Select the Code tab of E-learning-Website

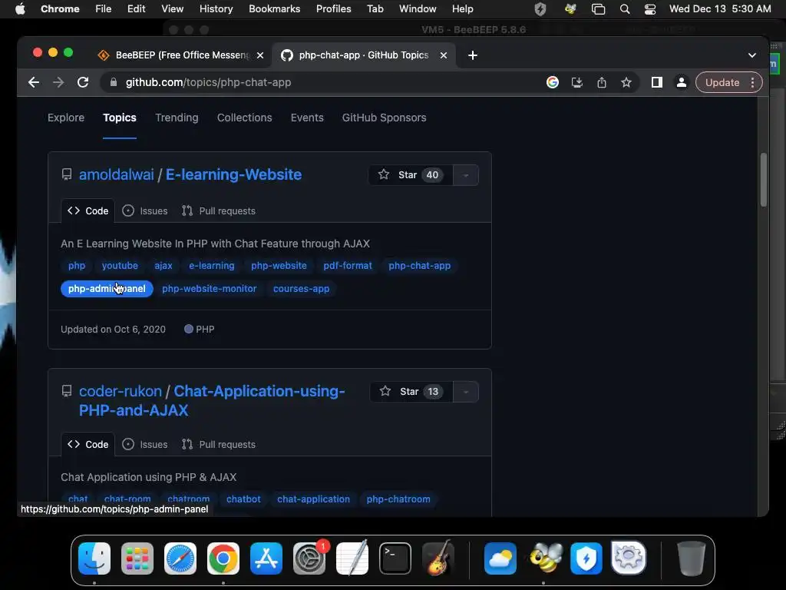[x=88, y=210]
